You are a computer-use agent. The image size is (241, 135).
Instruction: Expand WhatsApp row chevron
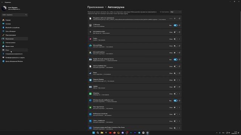point(179,94)
